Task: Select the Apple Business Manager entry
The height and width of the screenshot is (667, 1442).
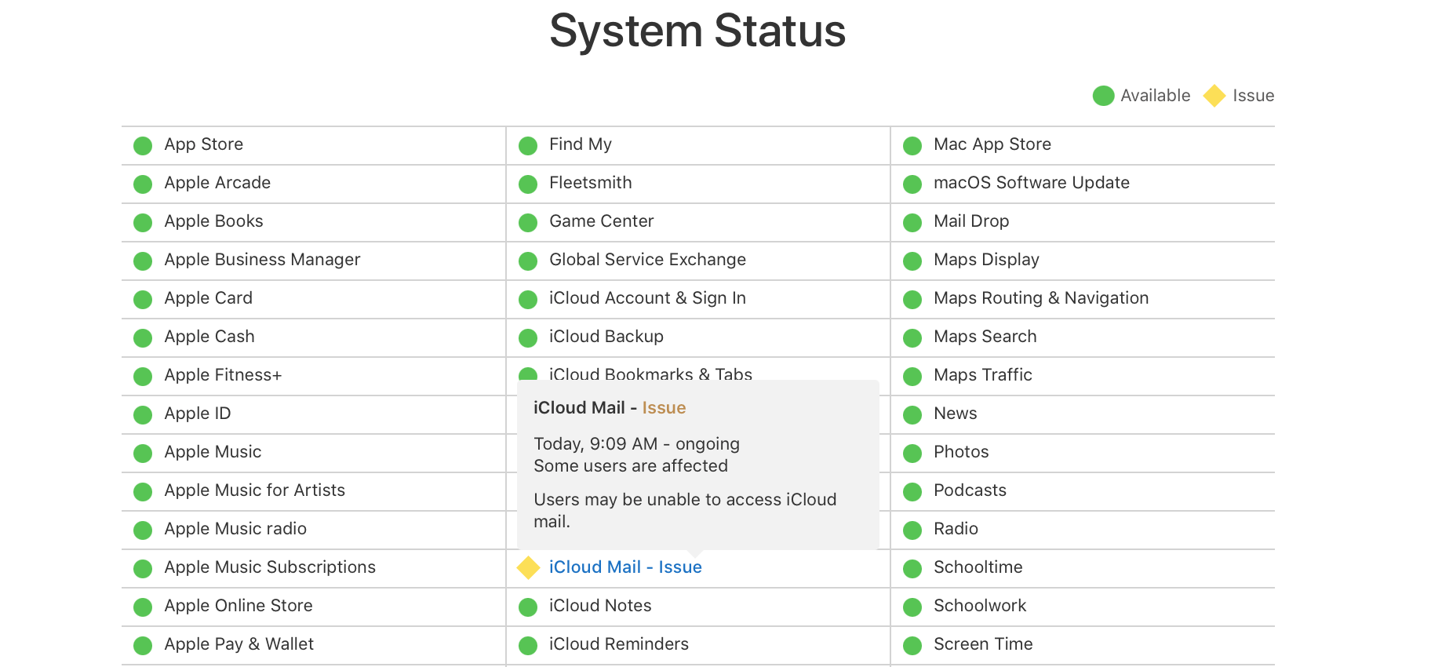Action: point(262,260)
